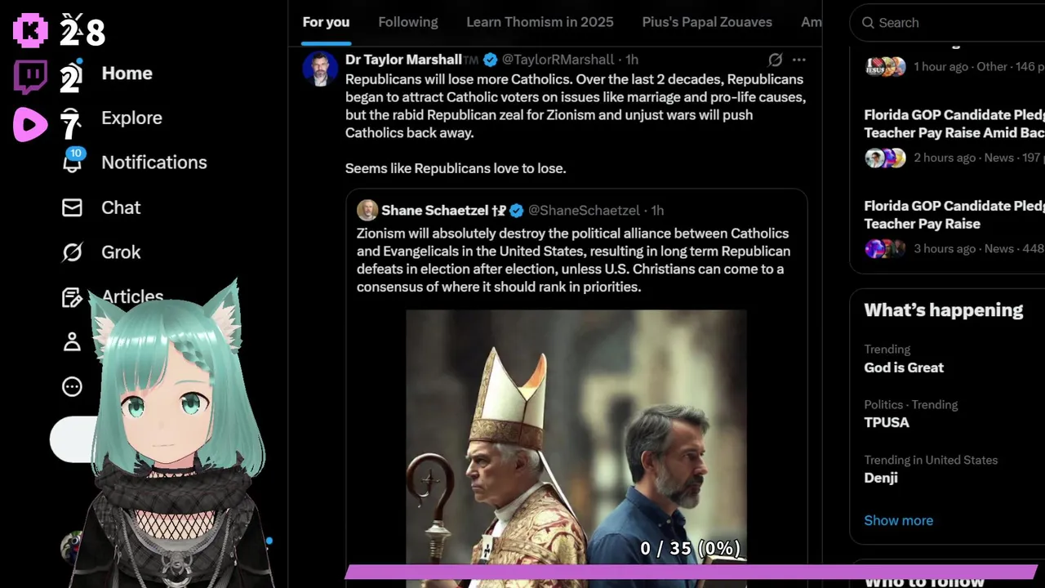This screenshot has height=588, width=1045.
Task: Open the More circle icon in sidebar
Action: (72, 386)
